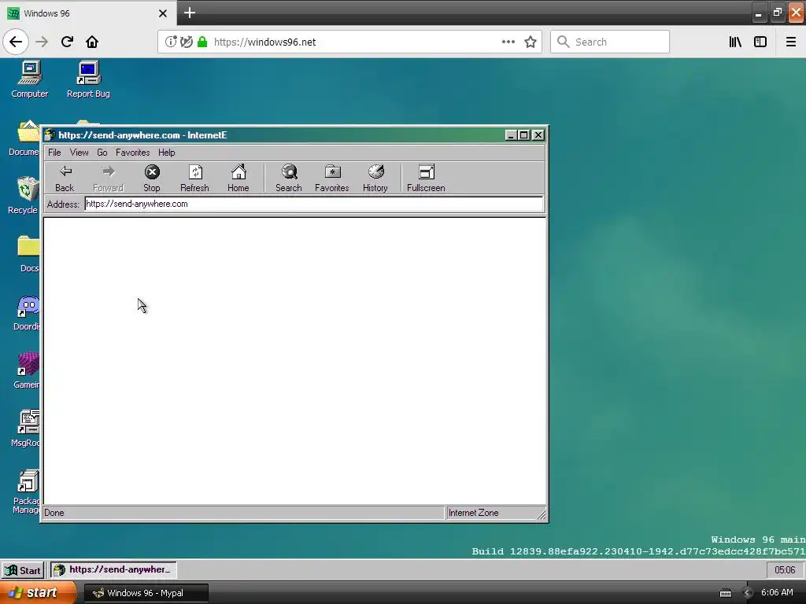This screenshot has width=806, height=604.
Task: Click the Mypal Search box
Action: click(x=610, y=42)
